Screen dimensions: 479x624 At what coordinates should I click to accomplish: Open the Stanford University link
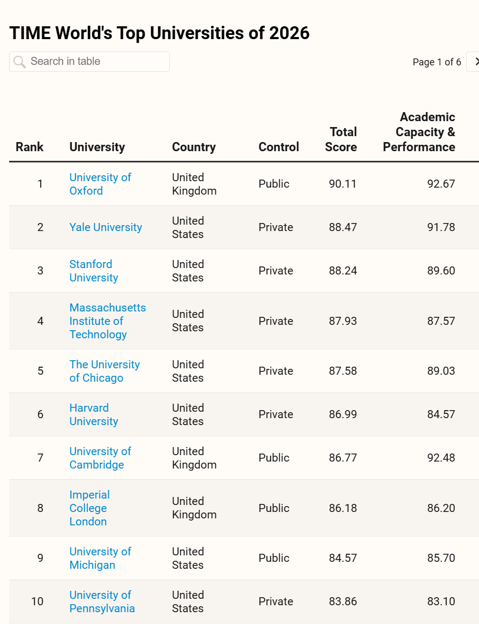94,271
